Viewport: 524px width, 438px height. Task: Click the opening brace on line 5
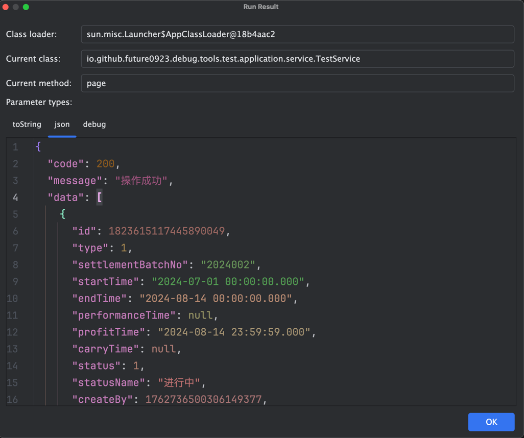[x=62, y=214]
